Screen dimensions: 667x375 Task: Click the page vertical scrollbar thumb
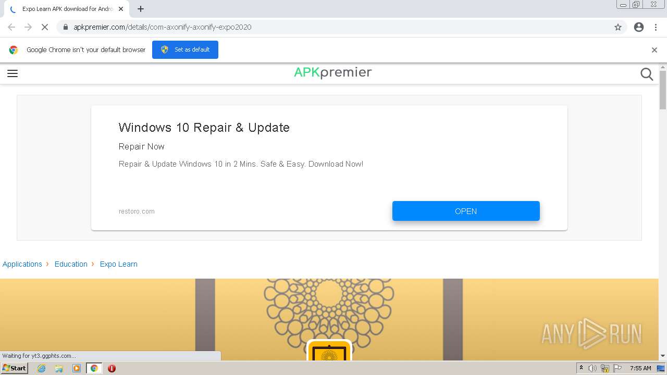coord(663,90)
